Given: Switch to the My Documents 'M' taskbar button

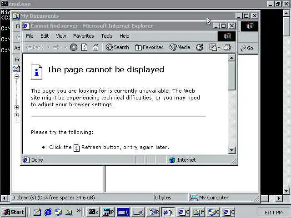Looking at the screenshot, I should coord(198,212).
